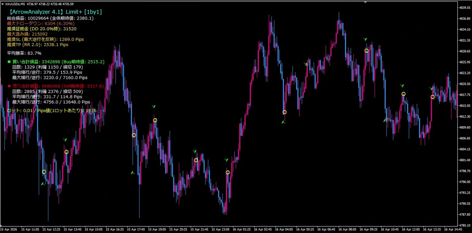Click the green arrow near 16 Apr 05:25
Screen dimensions: 472x233
(306, 64)
